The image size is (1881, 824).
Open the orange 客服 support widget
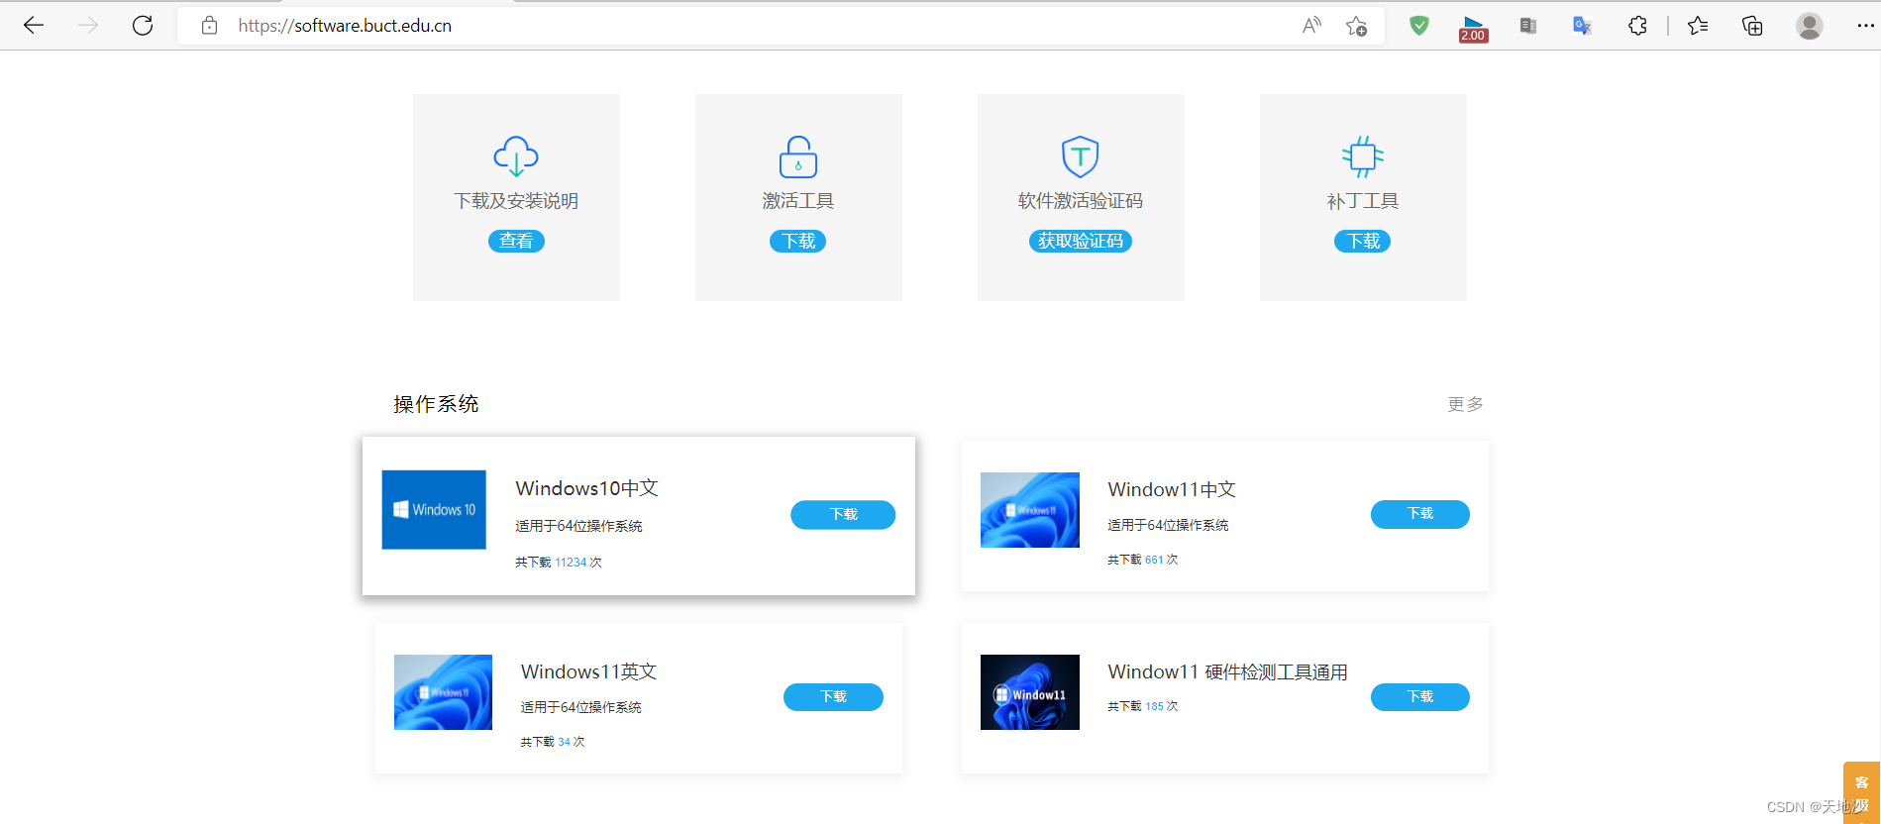click(1861, 792)
